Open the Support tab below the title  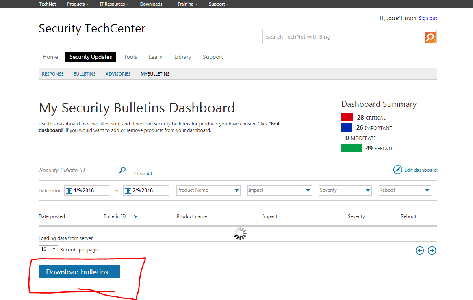click(x=213, y=57)
